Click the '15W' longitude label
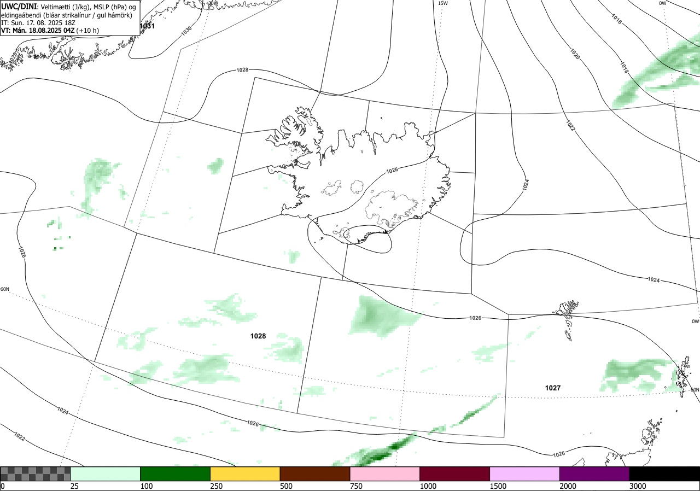The image size is (700, 491). coord(443,3)
